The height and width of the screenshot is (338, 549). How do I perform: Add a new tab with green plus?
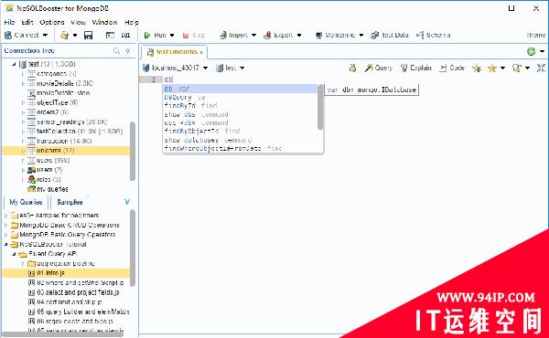[x=531, y=52]
